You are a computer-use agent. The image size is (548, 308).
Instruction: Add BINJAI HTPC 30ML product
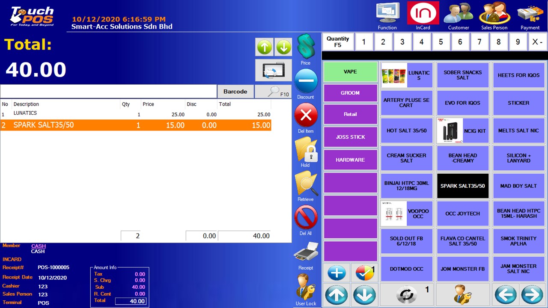407,186
